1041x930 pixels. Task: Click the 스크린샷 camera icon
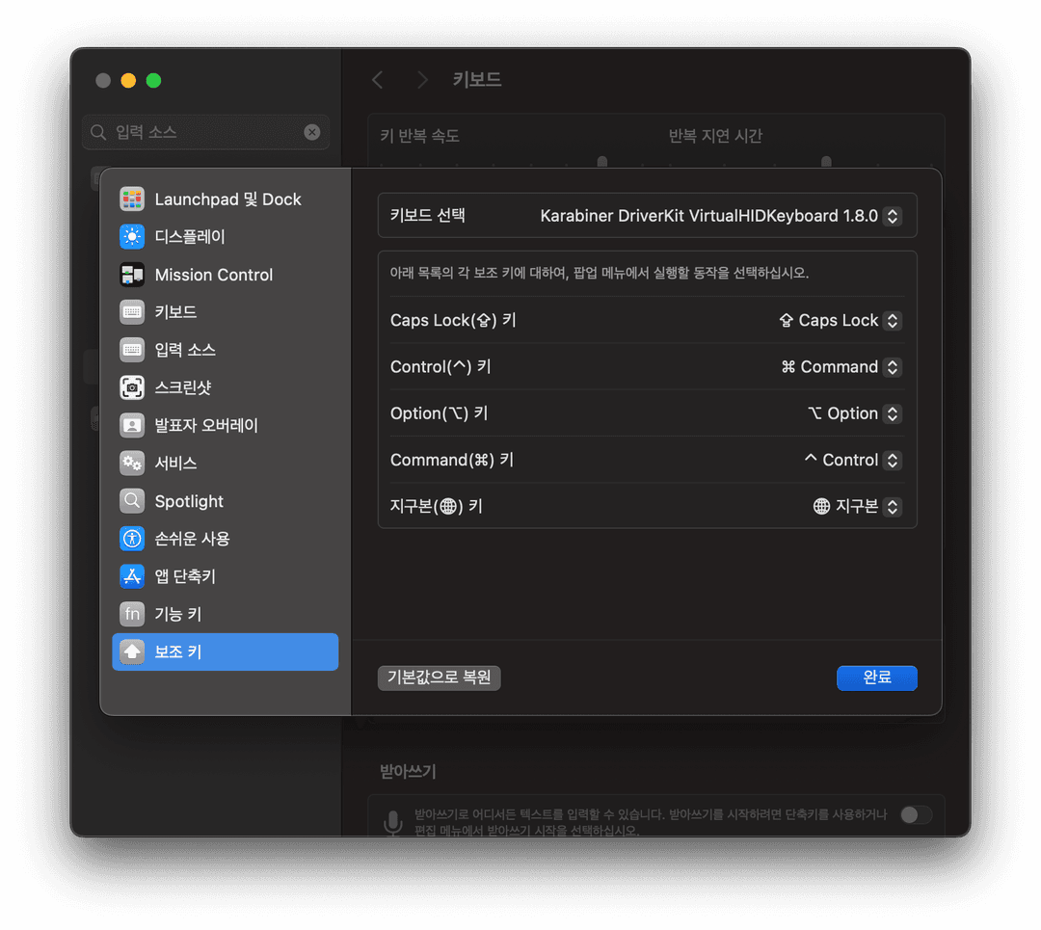[132, 387]
